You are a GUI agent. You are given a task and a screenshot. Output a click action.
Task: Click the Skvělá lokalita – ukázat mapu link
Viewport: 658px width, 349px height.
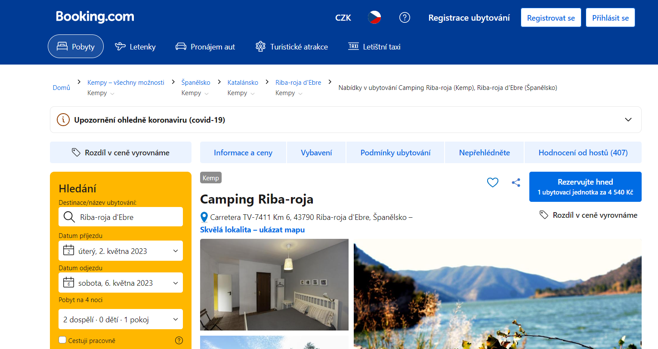[x=252, y=230]
